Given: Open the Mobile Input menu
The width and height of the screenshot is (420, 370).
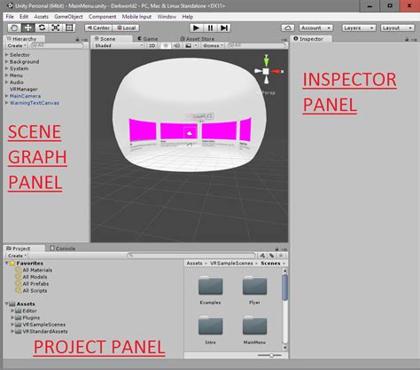Looking at the screenshot, I should [136, 17].
